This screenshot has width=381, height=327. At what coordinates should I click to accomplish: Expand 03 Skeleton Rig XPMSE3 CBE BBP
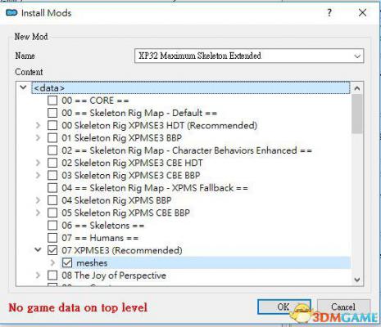pos(38,175)
